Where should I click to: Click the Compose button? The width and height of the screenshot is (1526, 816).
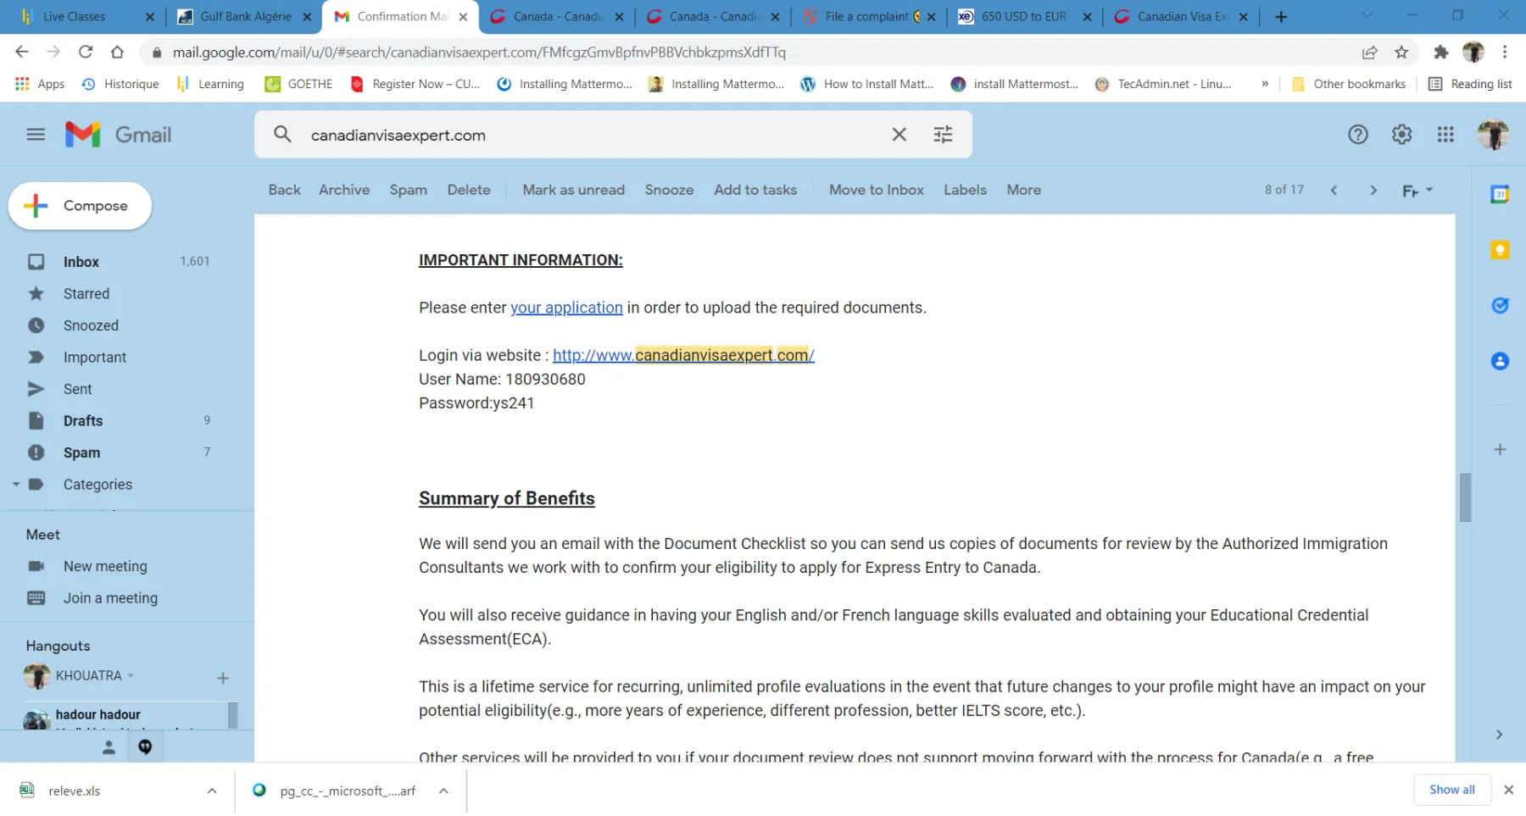click(x=81, y=206)
